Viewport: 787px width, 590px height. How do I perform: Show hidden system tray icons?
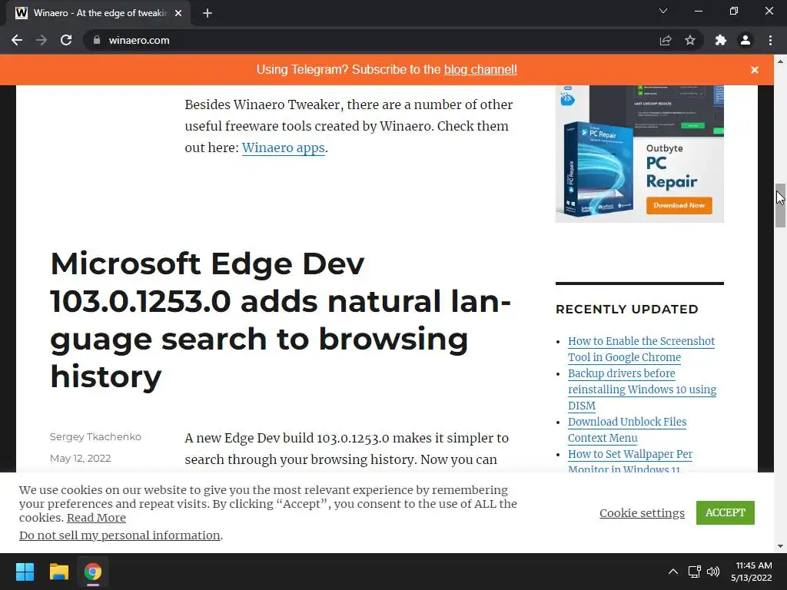click(673, 572)
